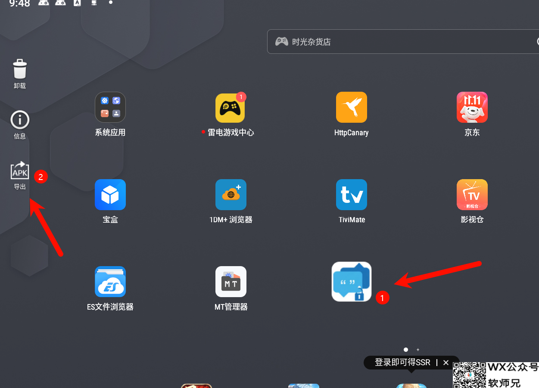Launch the 影视仓 TV app
Viewport: 539px width, 388px height.
pos(472,195)
